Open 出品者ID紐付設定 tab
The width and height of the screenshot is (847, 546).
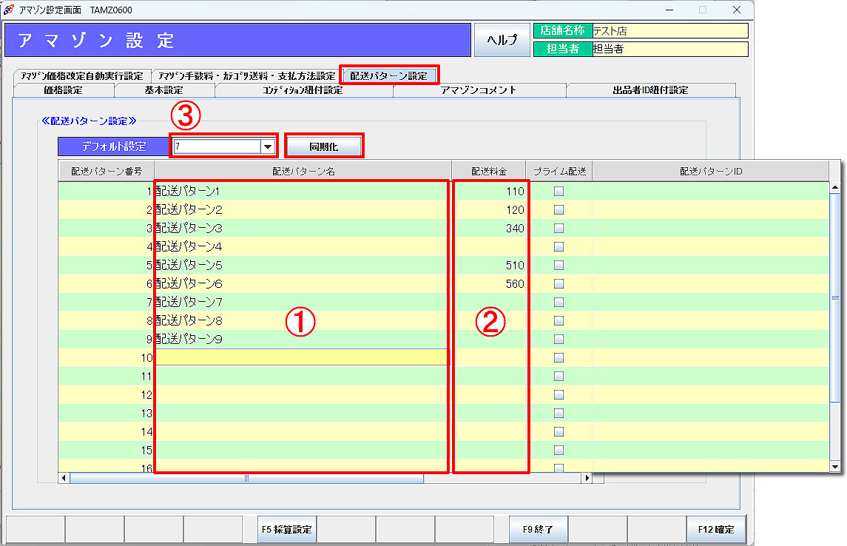coord(651,90)
